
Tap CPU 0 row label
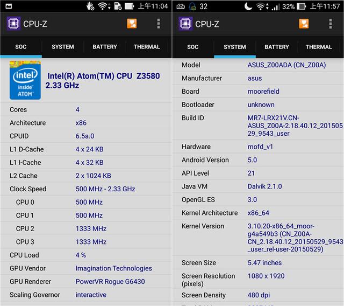point(25,202)
